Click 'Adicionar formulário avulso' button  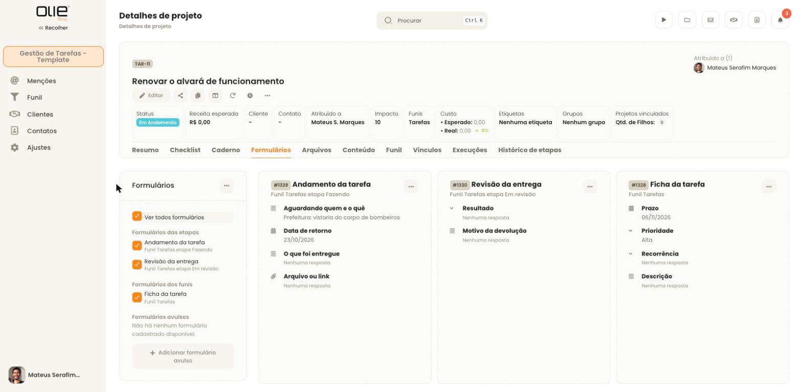click(x=183, y=356)
